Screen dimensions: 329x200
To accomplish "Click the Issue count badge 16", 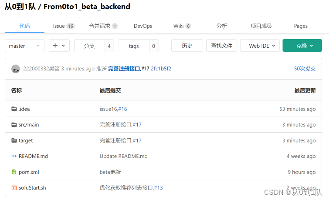I will [x=71, y=26].
